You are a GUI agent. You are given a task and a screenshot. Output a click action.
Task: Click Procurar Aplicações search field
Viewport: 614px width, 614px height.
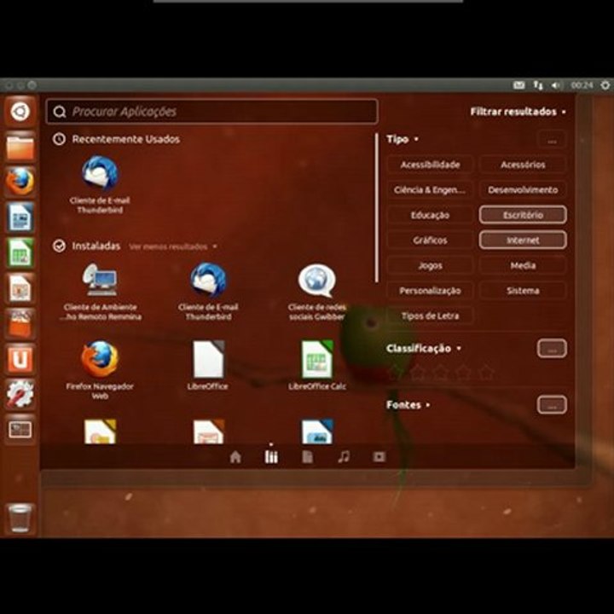[211, 112]
